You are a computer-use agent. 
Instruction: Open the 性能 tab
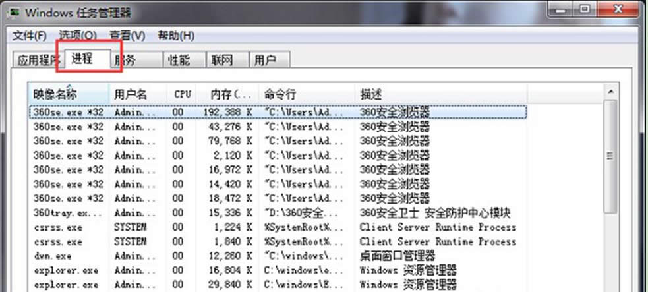[x=179, y=61]
